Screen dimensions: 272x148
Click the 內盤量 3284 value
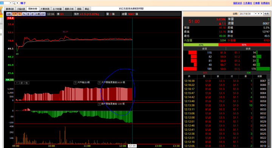point(223,41)
